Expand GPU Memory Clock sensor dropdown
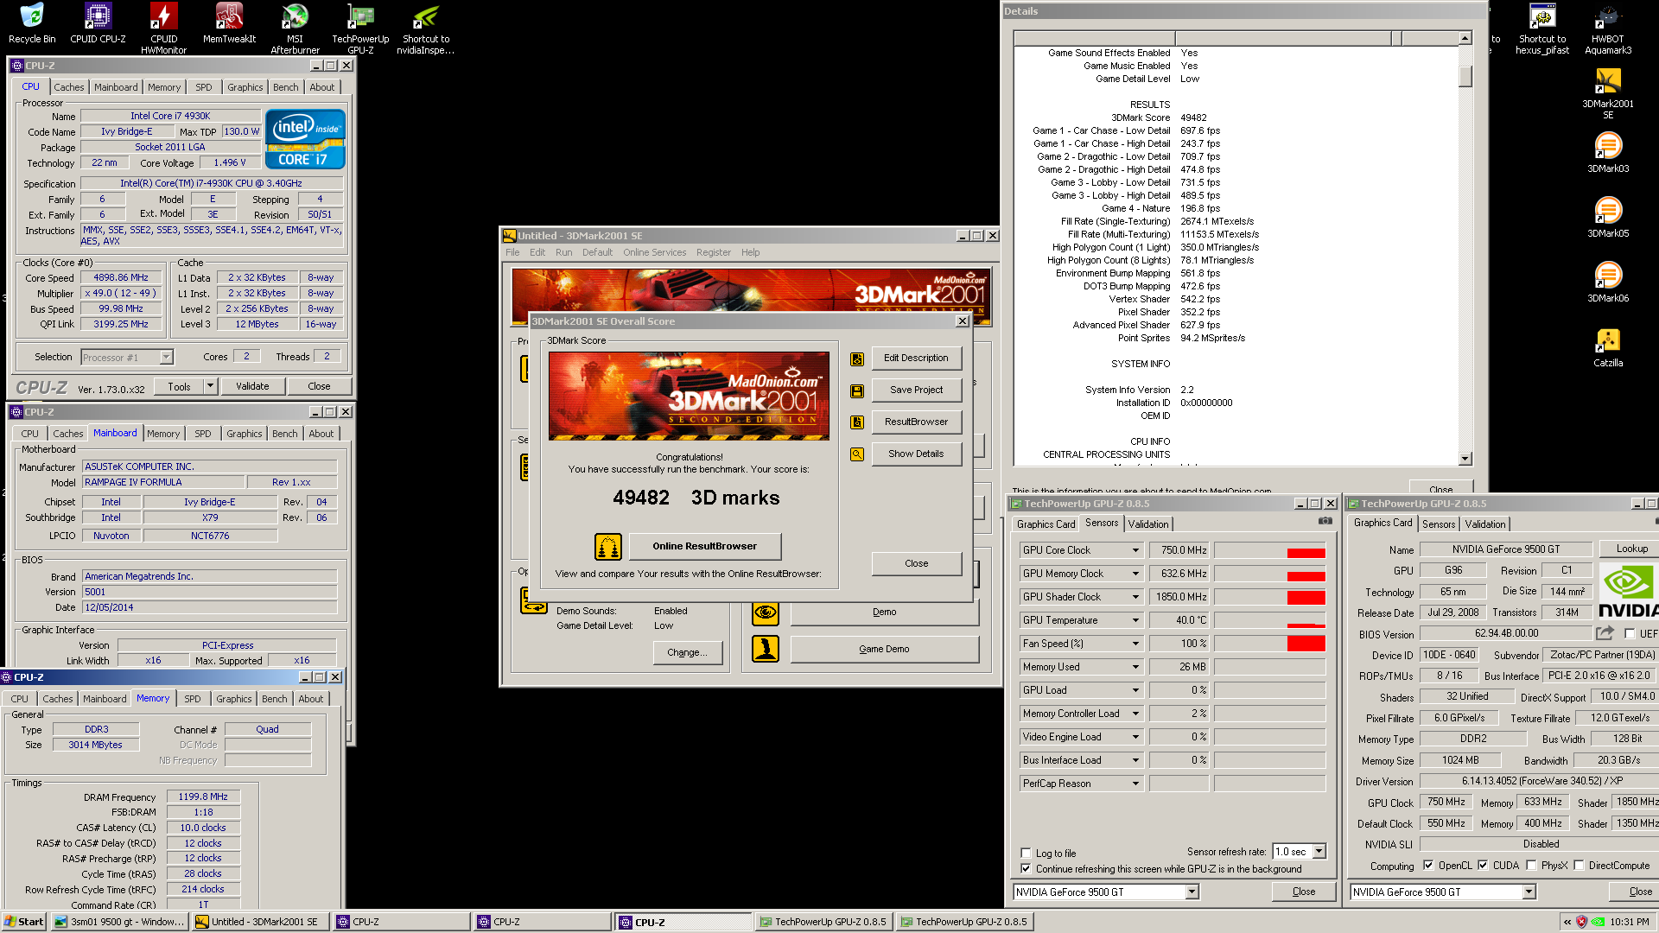Screen dimensions: 1659x933 click(1135, 574)
